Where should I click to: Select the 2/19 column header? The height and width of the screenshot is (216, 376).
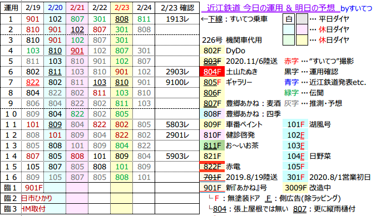[33, 8]
